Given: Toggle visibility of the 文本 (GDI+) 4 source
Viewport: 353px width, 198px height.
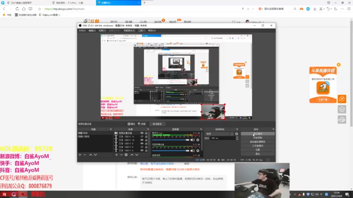Looking at the screenshot, I should [x=142, y=150].
